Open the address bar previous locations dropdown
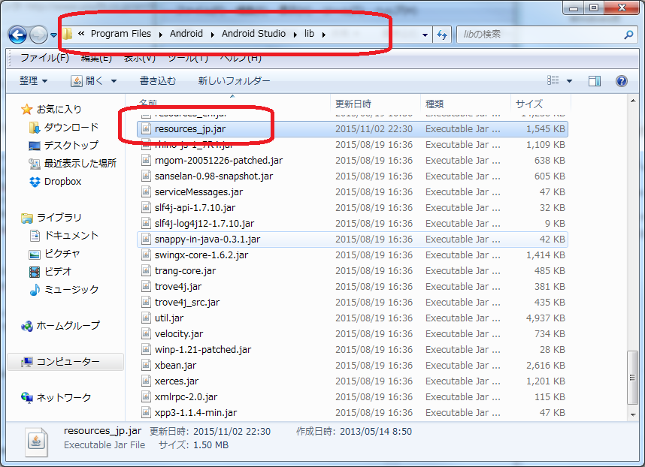This screenshot has width=645, height=467. click(x=425, y=35)
